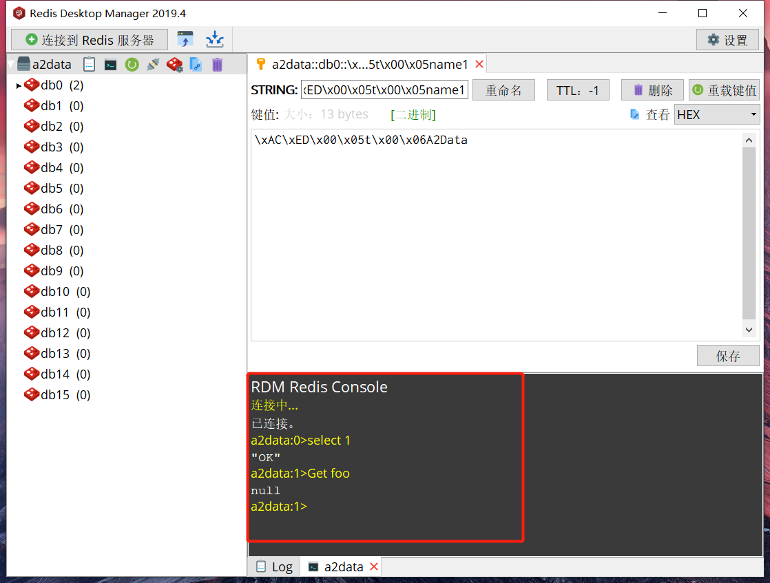Switch to the Log tab
770x583 pixels.
(275, 566)
